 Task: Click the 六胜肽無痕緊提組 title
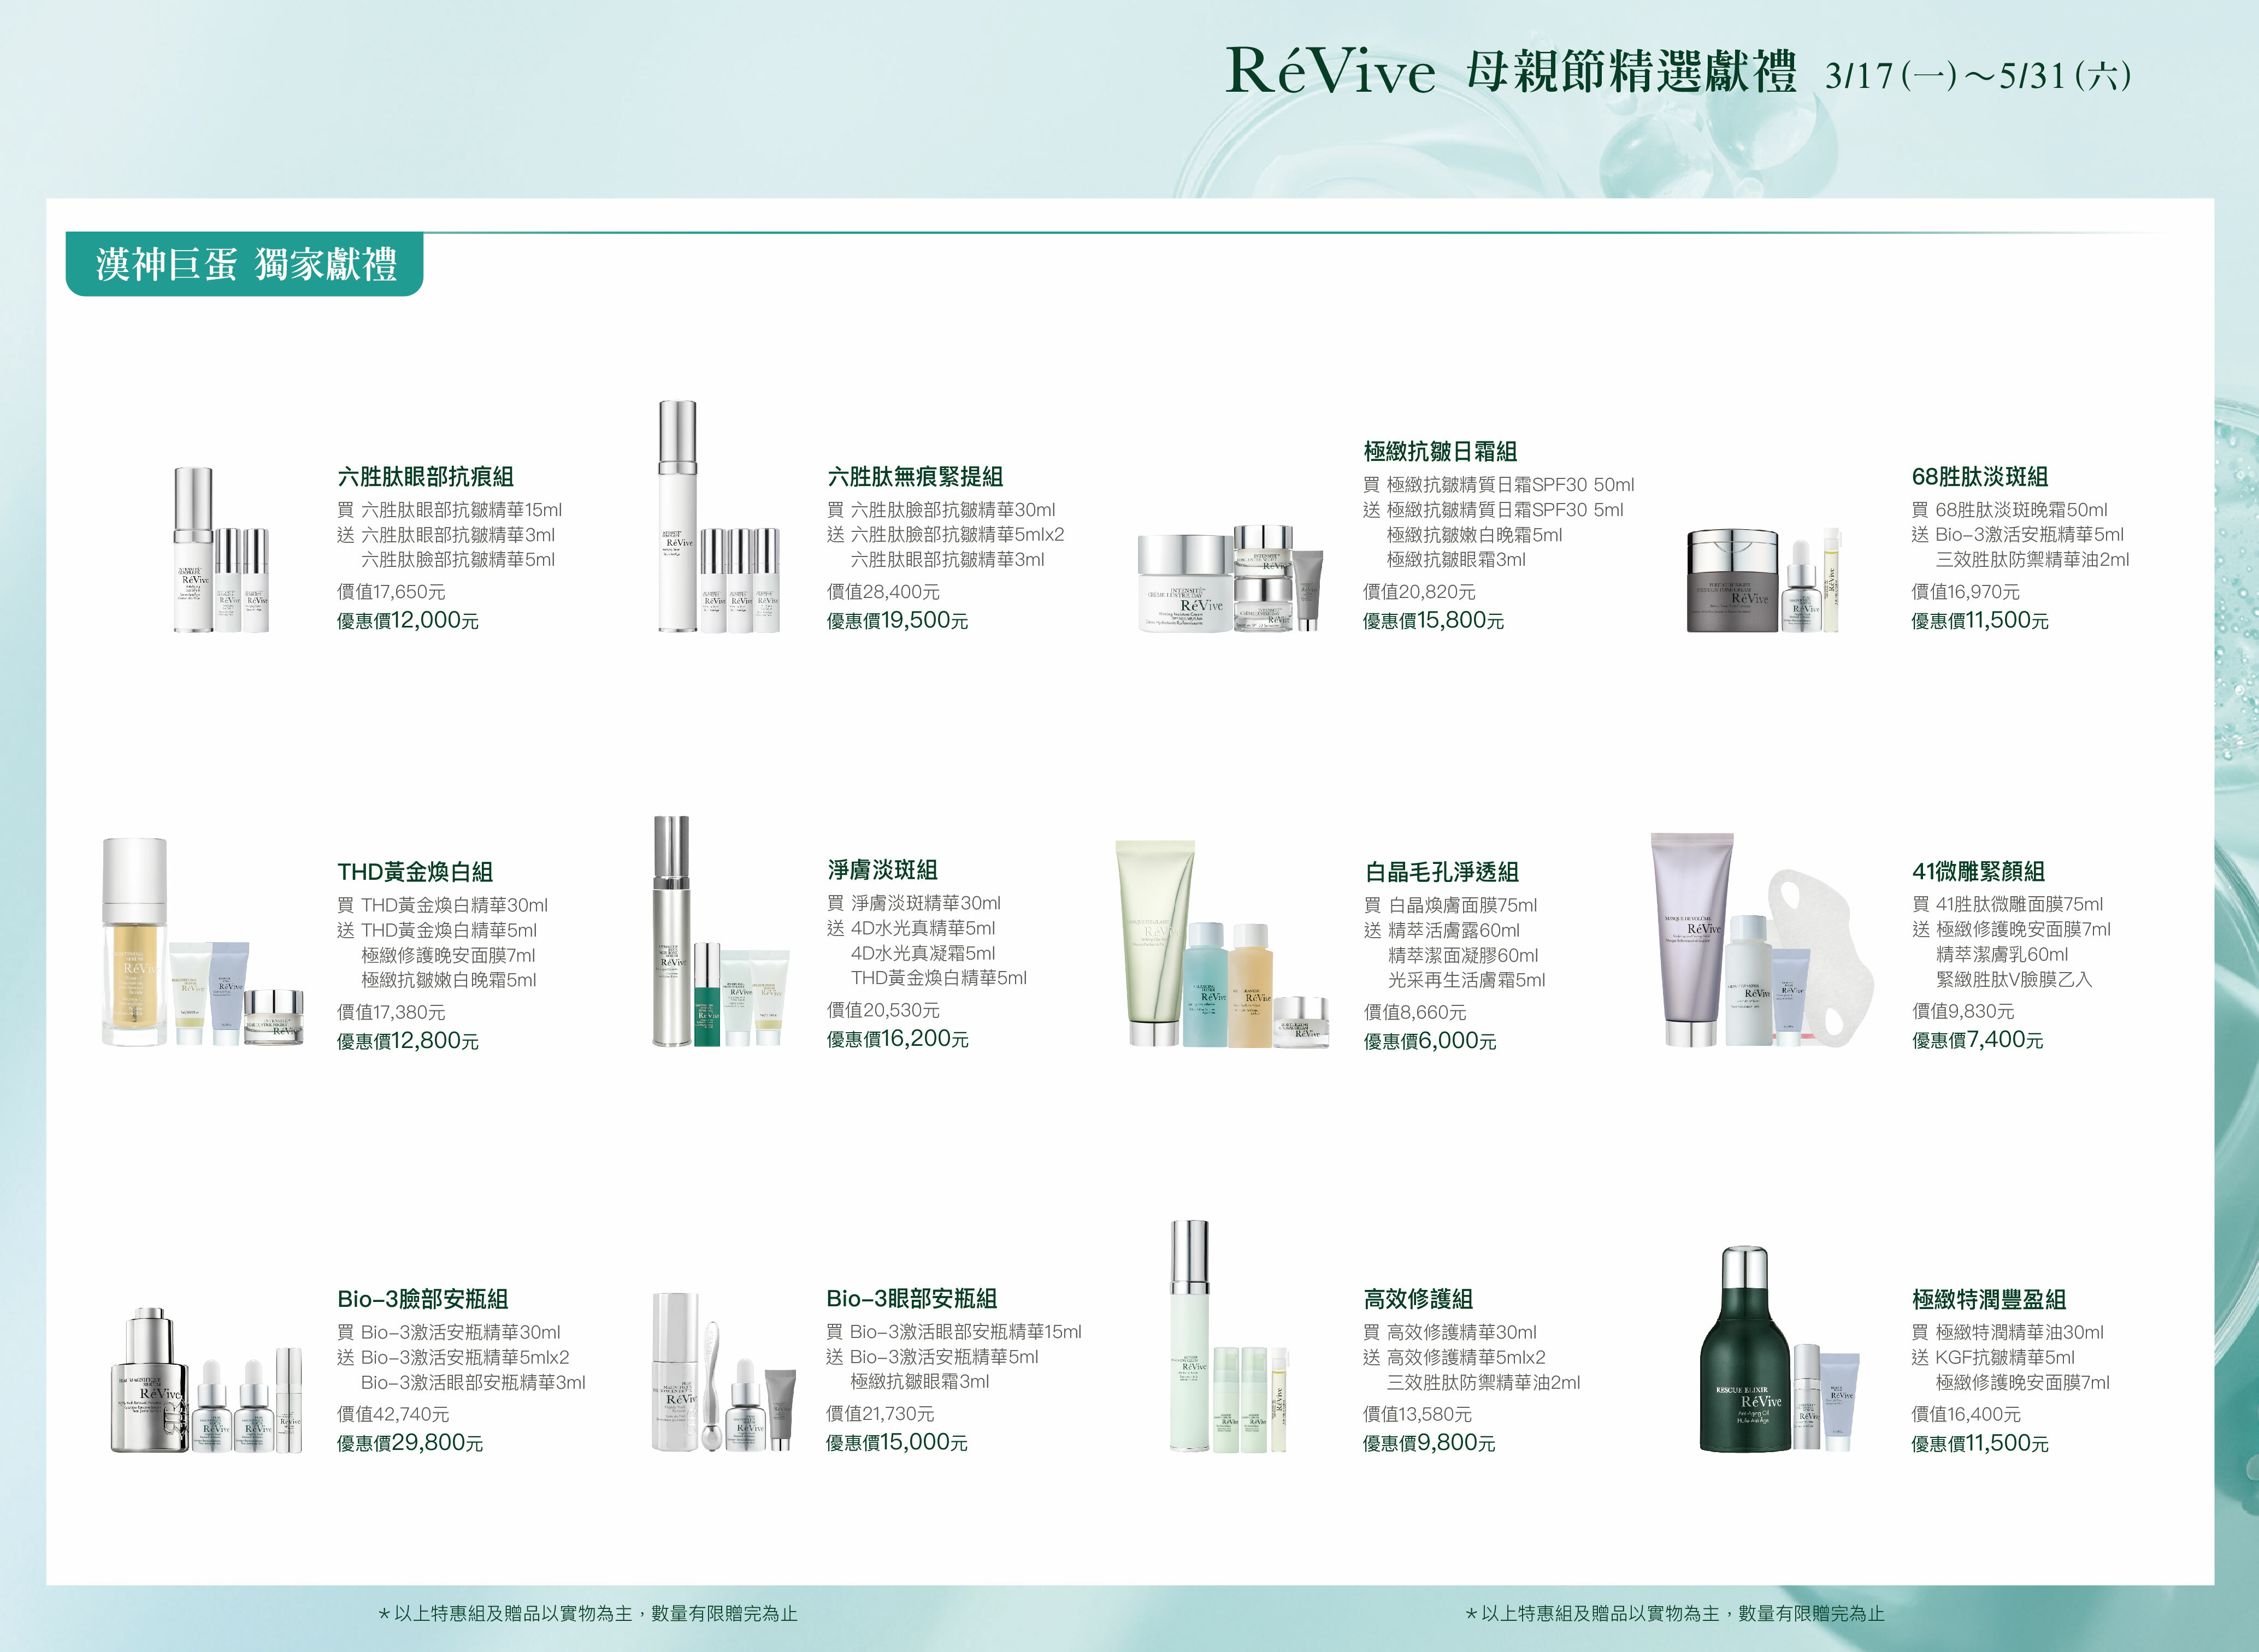915,477
